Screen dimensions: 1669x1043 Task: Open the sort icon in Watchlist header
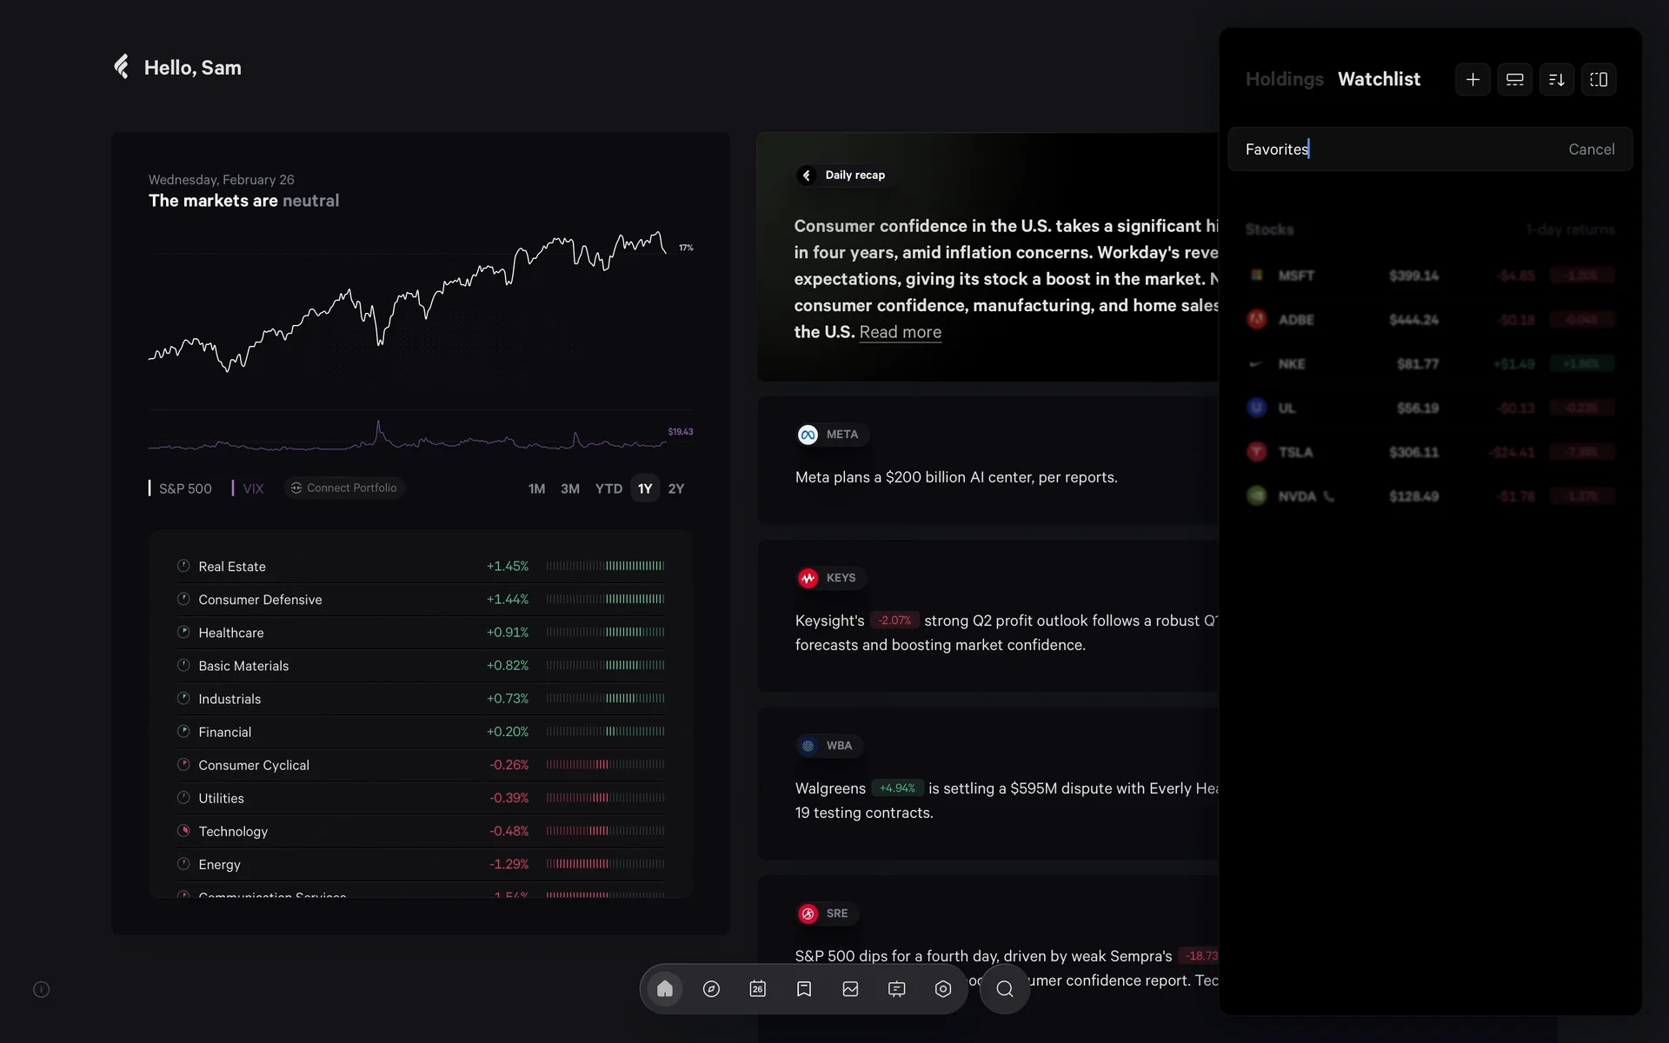(x=1556, y=79)
